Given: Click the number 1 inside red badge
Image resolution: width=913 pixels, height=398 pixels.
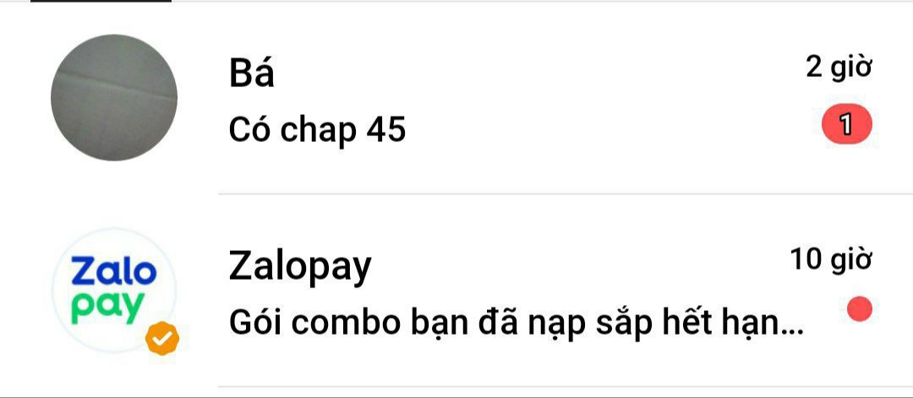Looking at the screenshot, I should 846,125.
